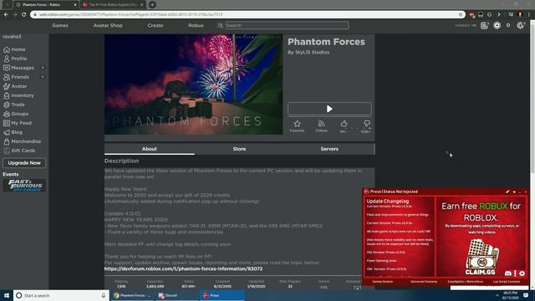Click the Follow feed icon
The image size is (535, 301).
321,124
